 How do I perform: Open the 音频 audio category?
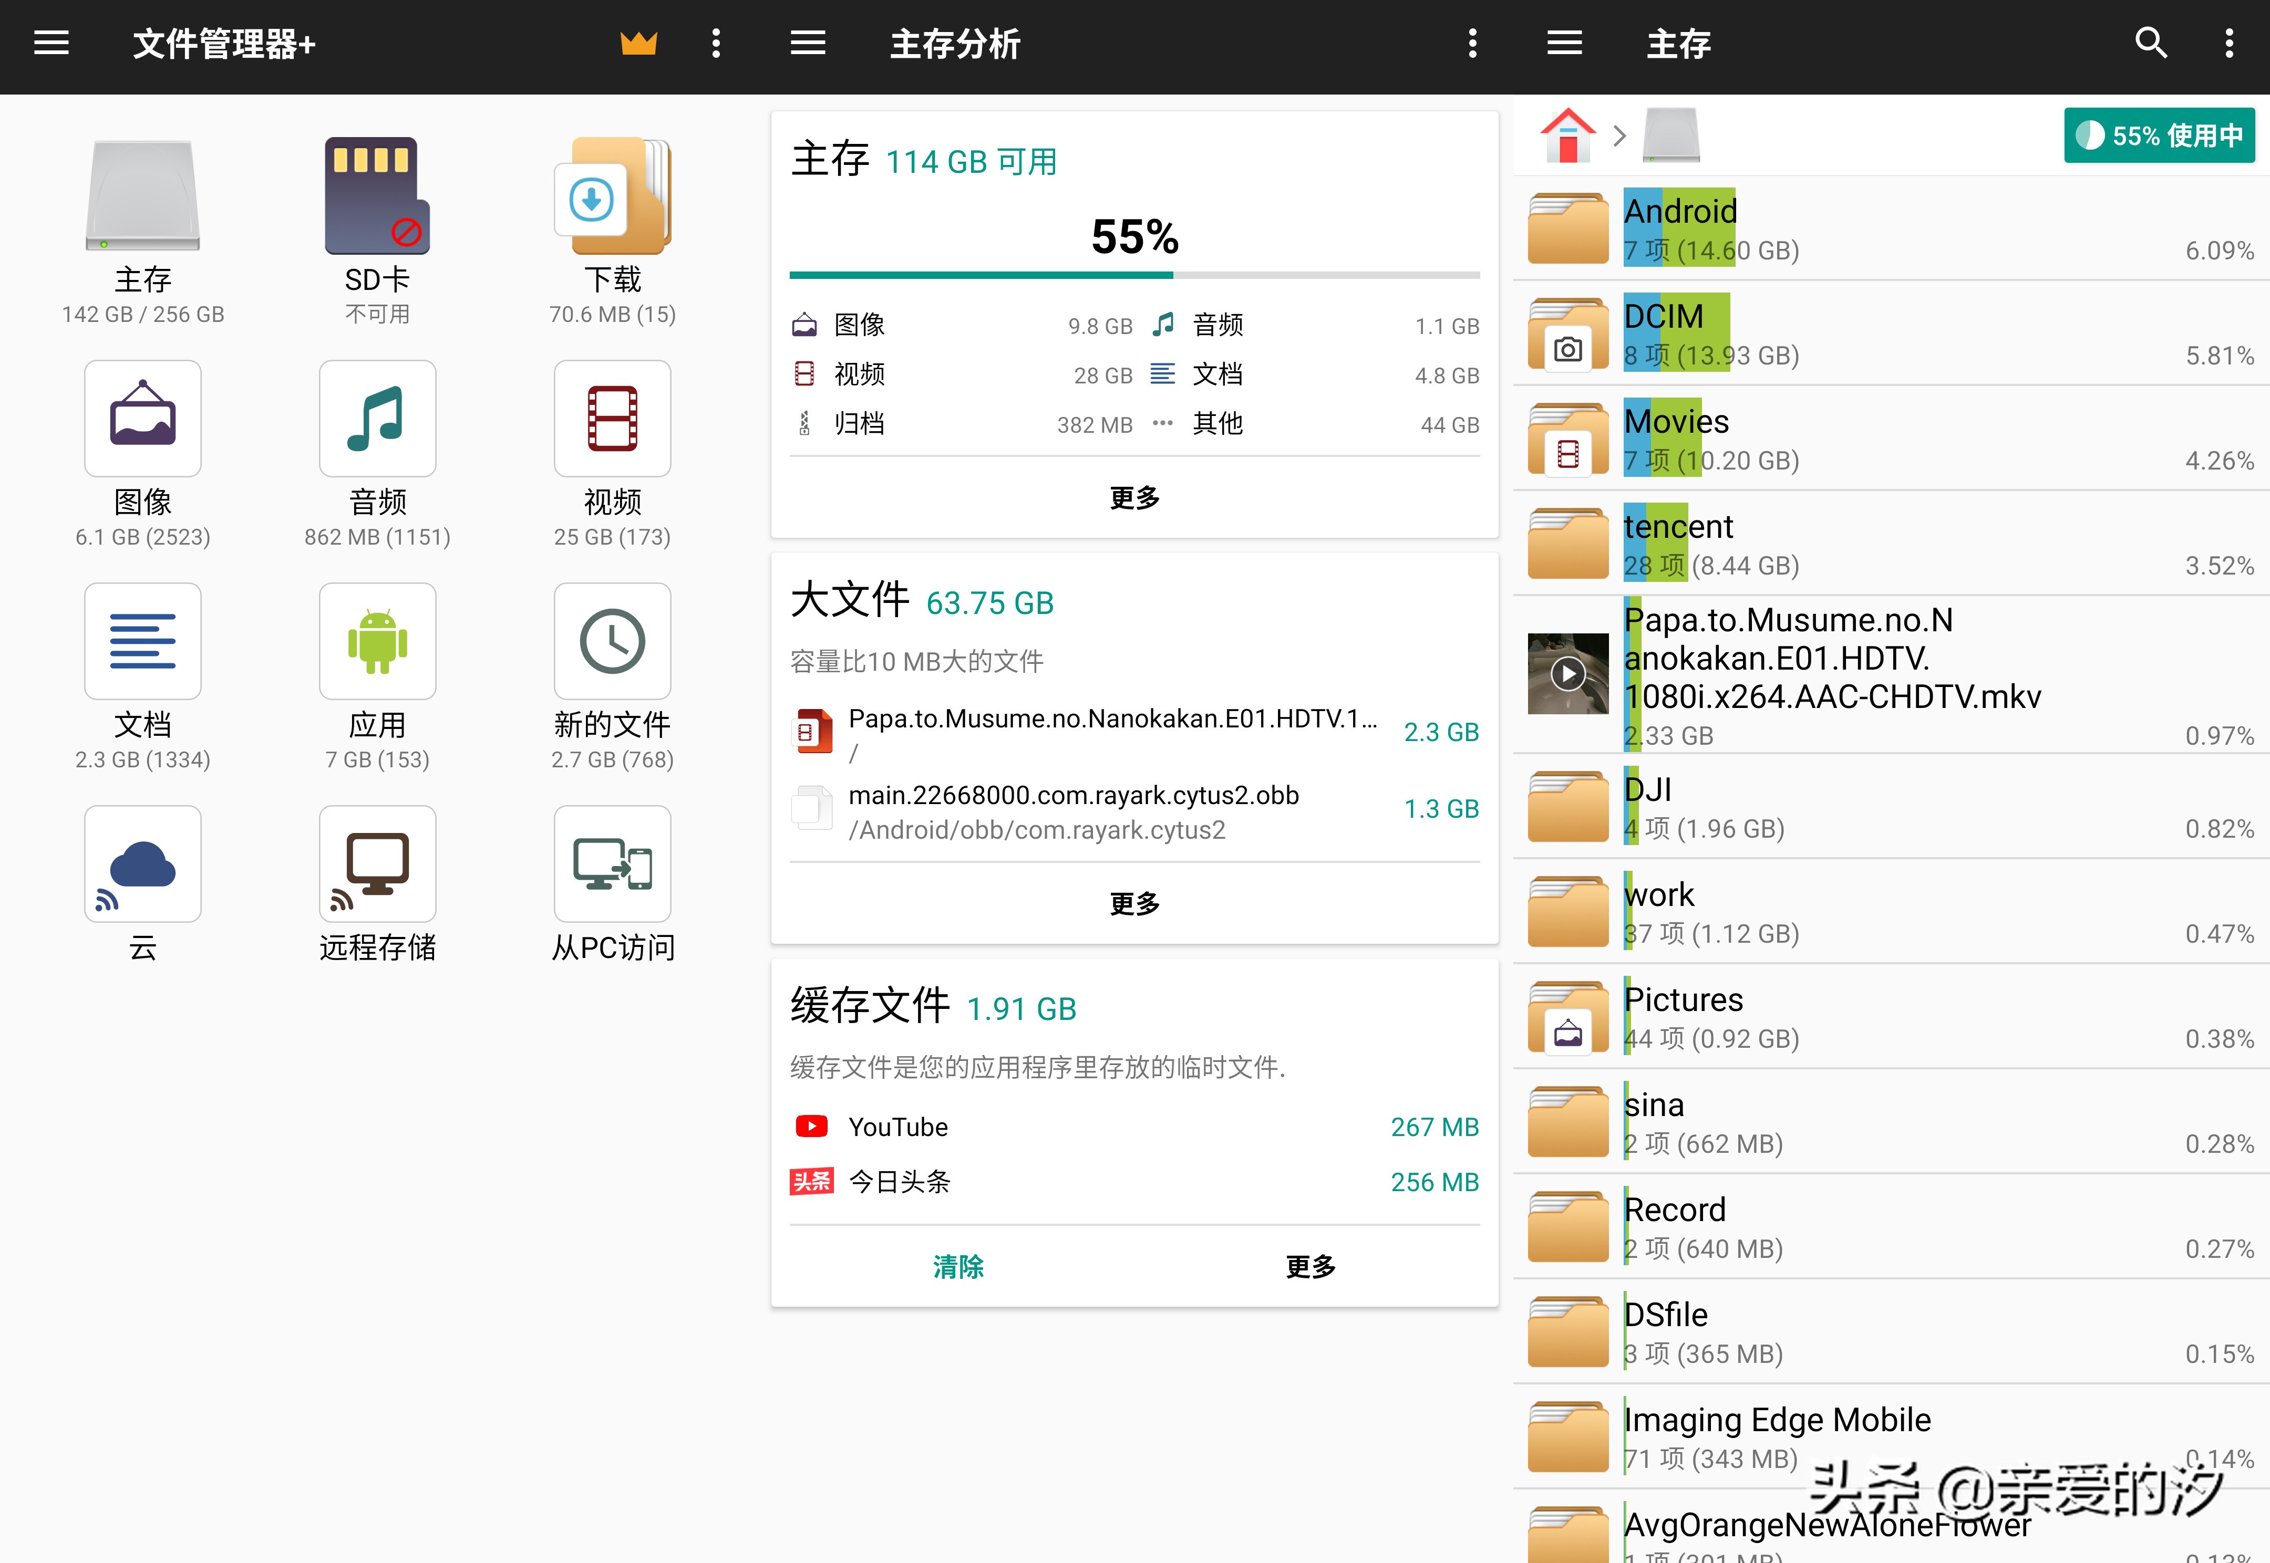[377, 419]
